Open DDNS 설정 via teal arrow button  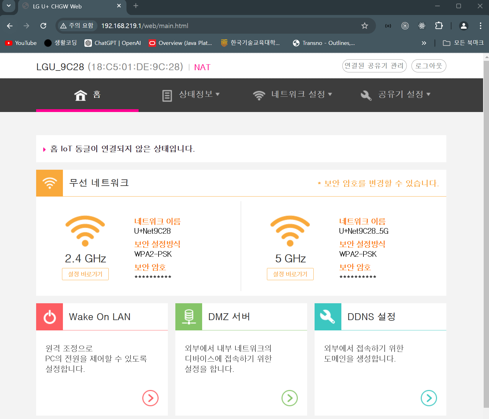[429, 398]
